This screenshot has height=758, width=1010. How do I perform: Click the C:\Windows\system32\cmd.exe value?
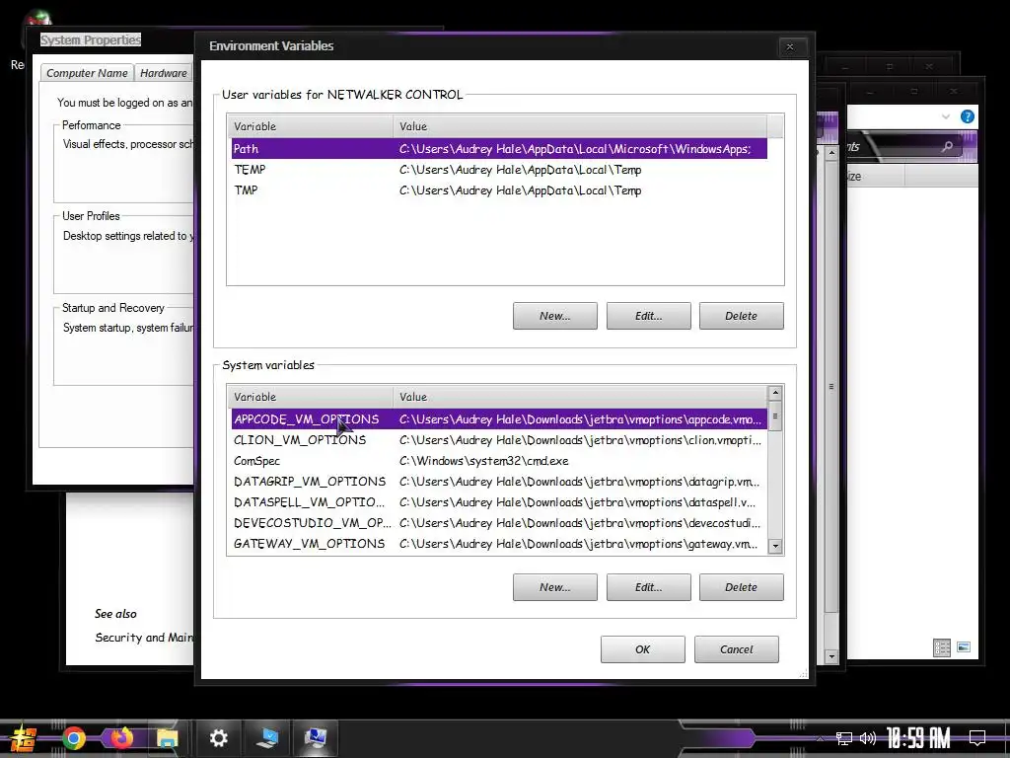483,461
